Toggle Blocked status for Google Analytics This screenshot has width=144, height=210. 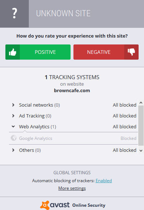click(129, 138)
